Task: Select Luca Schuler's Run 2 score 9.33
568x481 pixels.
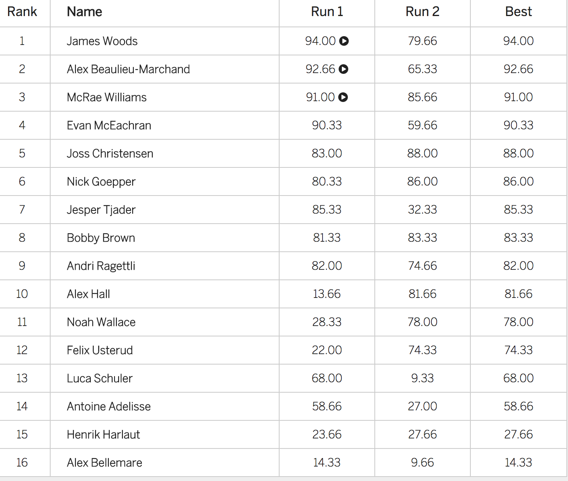Action: point(423,378)
